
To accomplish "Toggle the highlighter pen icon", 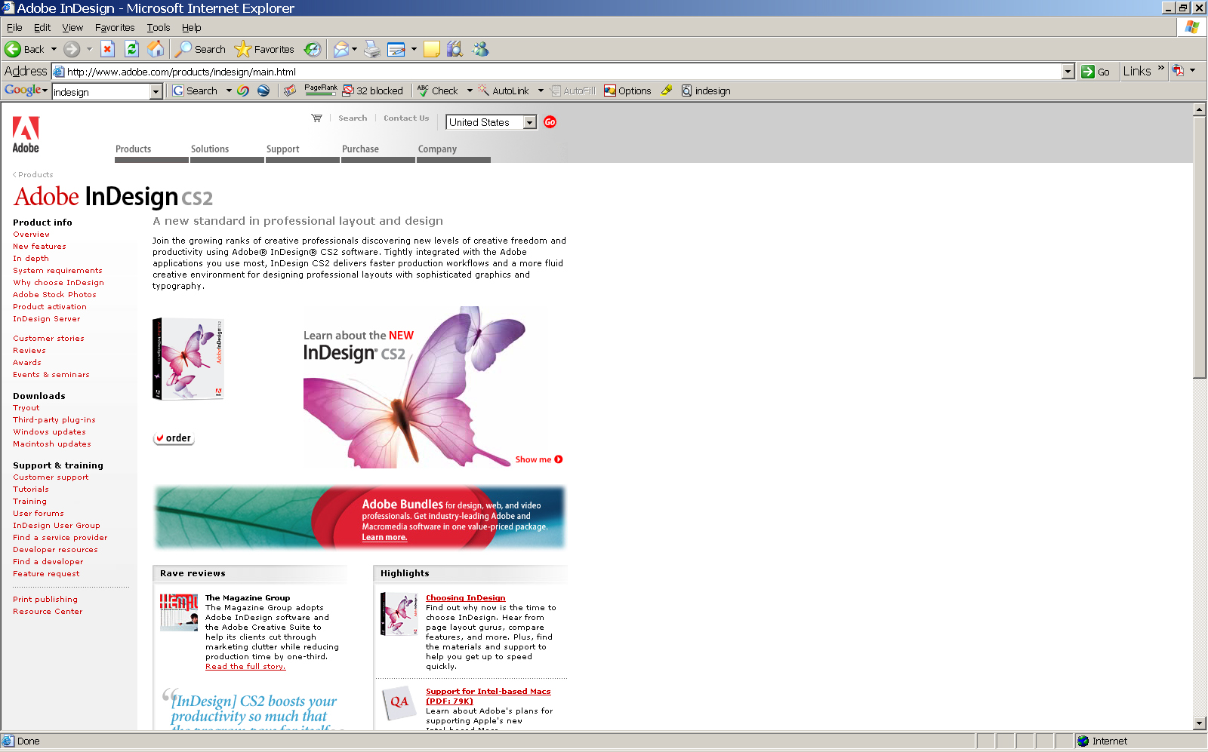I will 667,91.
